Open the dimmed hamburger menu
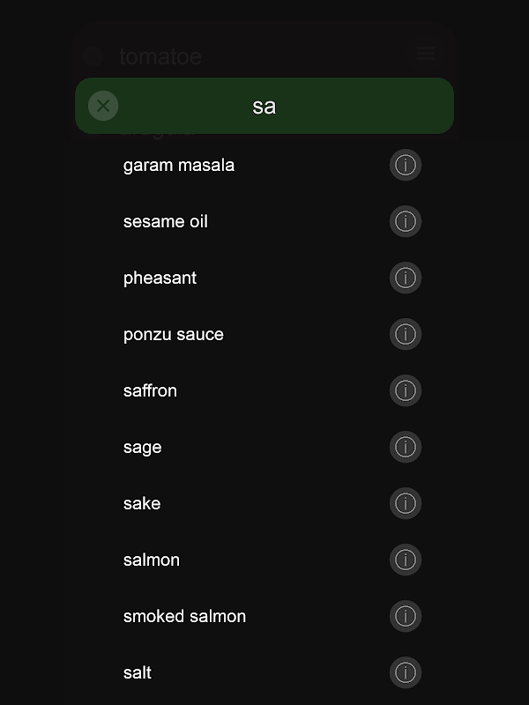Image resolution: width=529 pixels, height=705 pixels. pyautogui.click(x=426, y=55)
